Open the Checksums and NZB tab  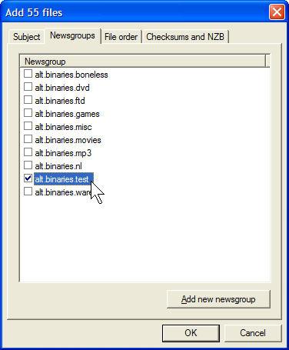185,37
